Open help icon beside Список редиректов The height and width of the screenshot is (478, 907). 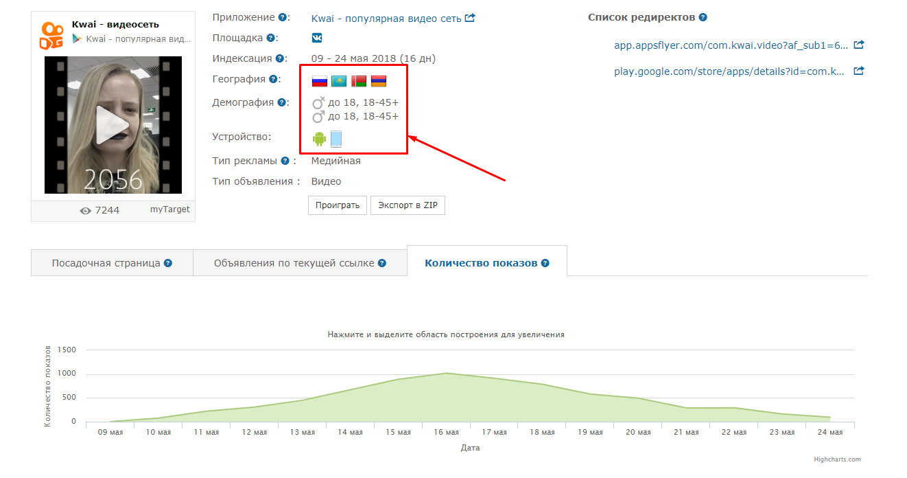pyautogui.click(x=703, y=18)
